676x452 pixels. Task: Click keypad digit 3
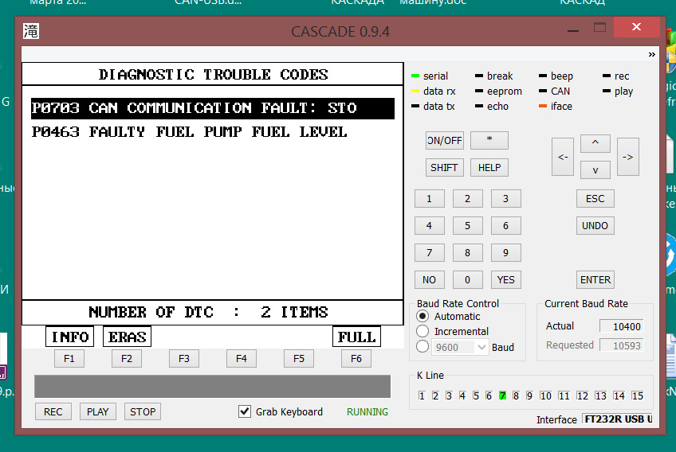pyautogui.click(x=506, y=198)
